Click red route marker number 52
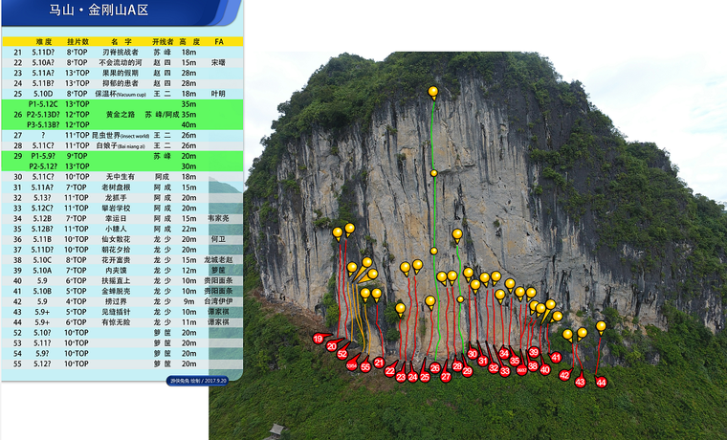 (342, 353)
